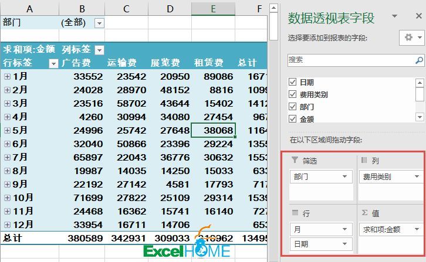This screenshot has height=262, width=426.
Task: Select column B header
Action: [82, 9]
